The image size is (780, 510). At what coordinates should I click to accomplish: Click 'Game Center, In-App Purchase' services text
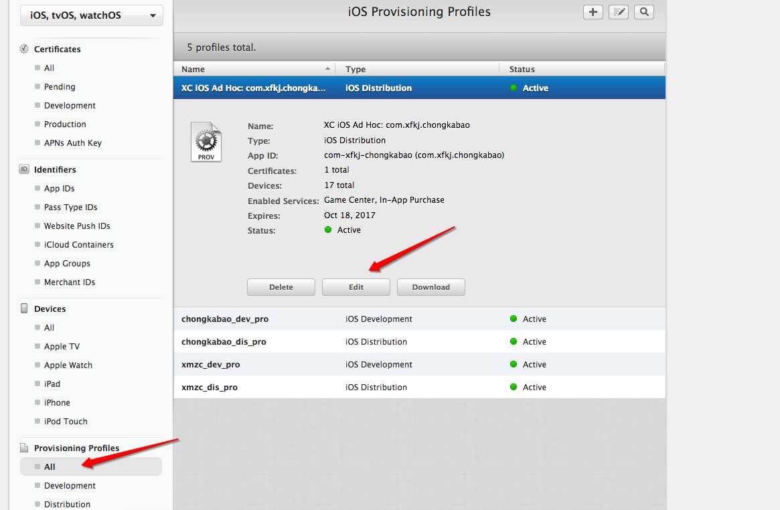pyautogui.click(x=384, y=200)
